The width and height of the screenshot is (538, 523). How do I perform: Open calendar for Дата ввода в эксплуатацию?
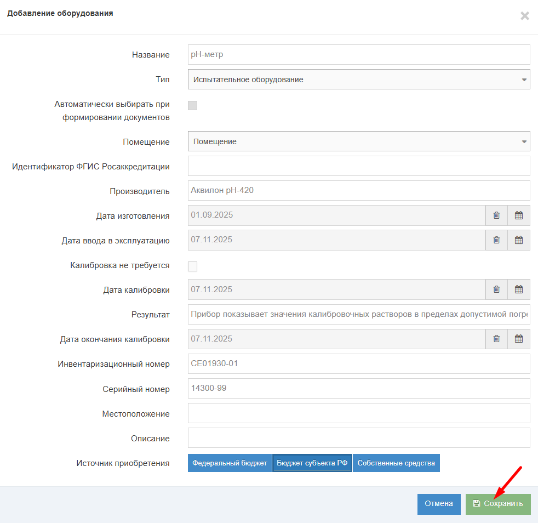click(x=519, y=240)
